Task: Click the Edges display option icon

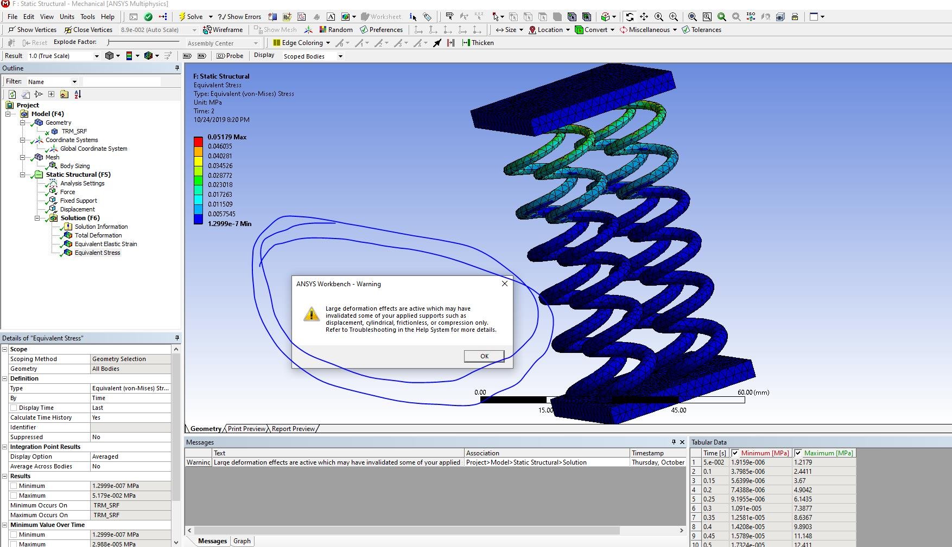Action: pyautogui.click(x=148, y=56)
